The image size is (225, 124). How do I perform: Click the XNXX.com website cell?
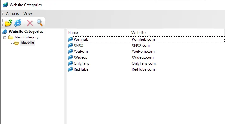pos(141,45)
